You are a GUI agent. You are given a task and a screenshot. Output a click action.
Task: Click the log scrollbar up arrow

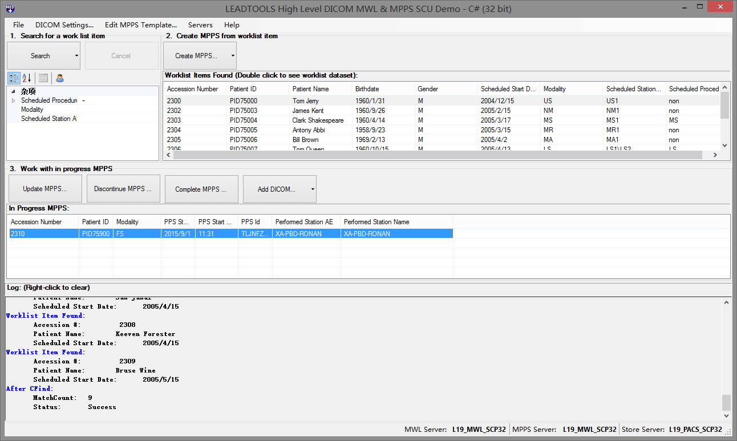pos(726,303)
